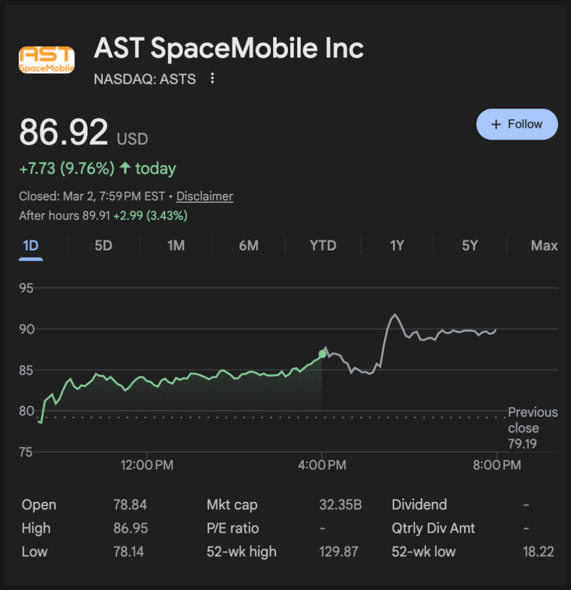Select the Max time range tab
571x590 pixels.
click(x=544, y=245)
